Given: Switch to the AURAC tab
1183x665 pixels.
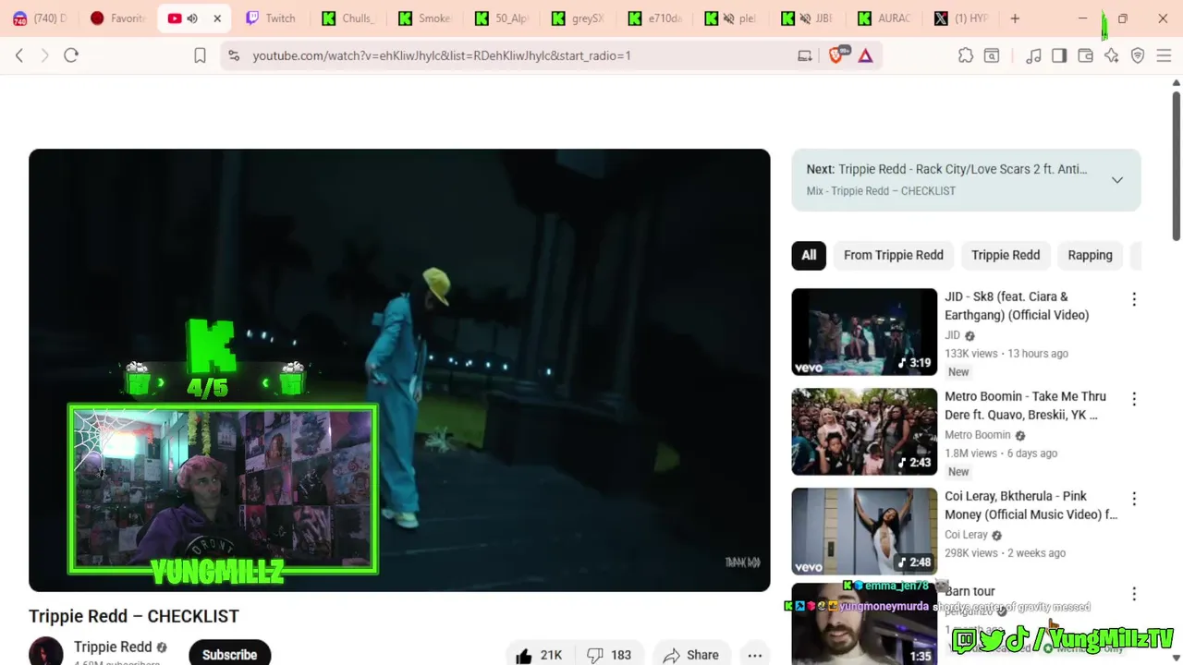Looking at the screenshot, I should click(x=884, y=18).
